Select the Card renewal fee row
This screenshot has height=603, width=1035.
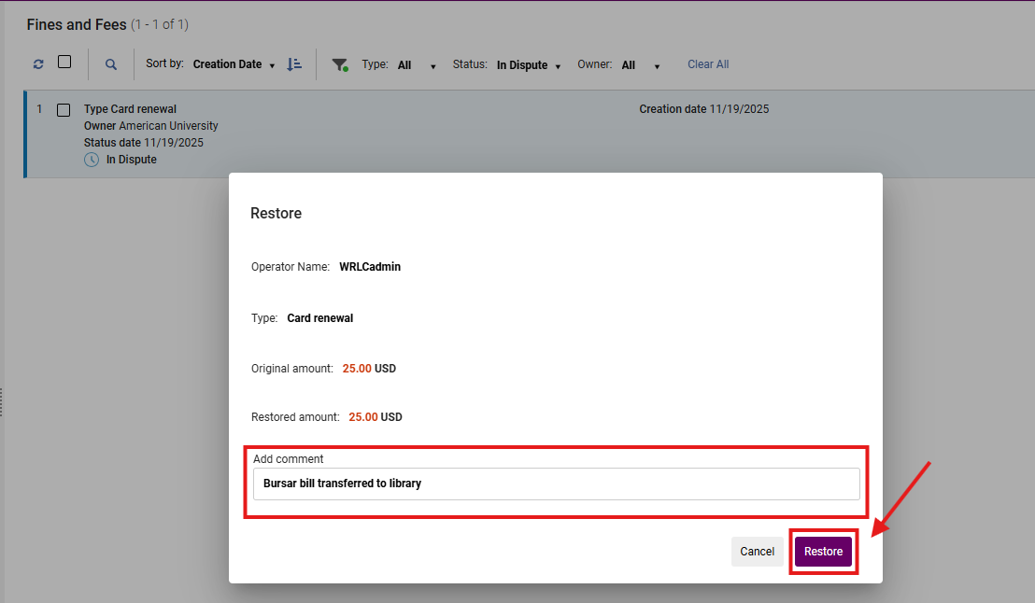[374, 133]
